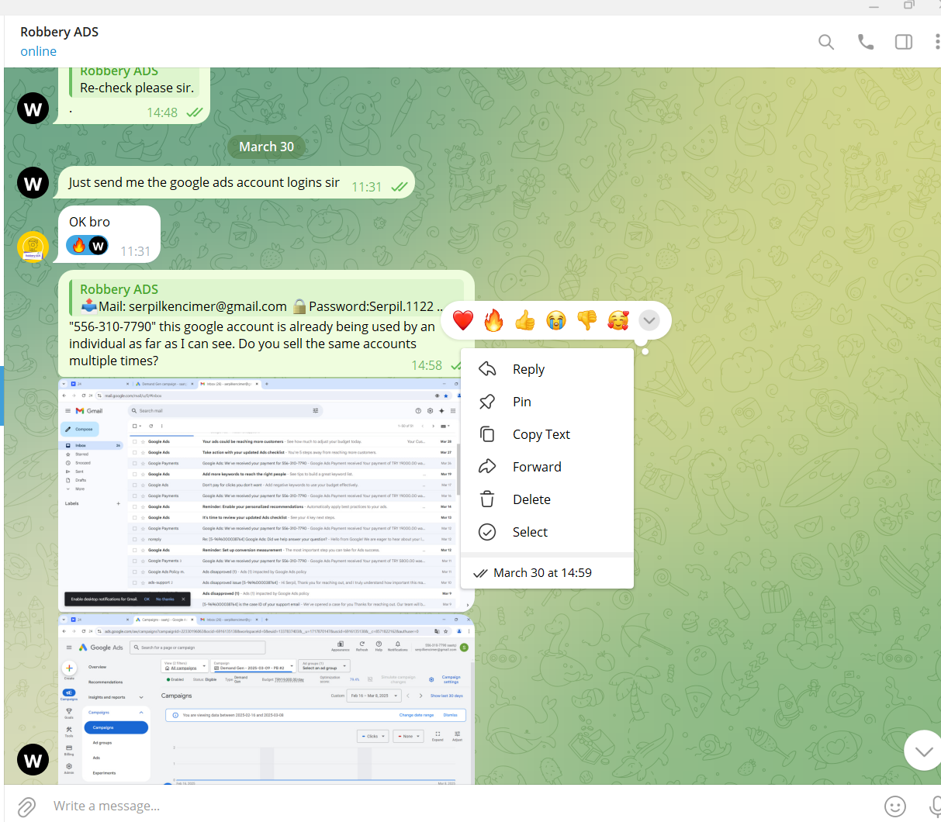Click the 'online' status text
941x822 pixels.
click(38, 51)
